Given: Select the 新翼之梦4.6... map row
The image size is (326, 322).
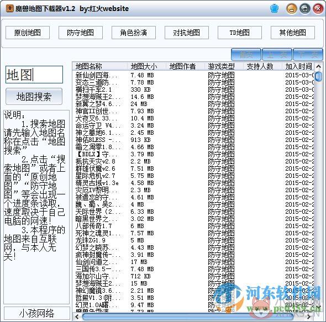Looking at the screenshot, I should (x=193, y=104).
